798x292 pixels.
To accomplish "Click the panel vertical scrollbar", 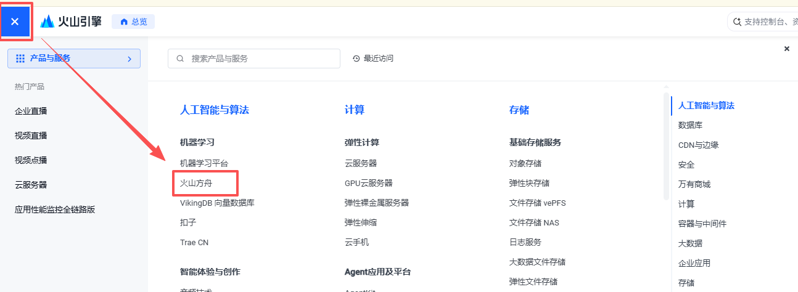I will click(666, 147).
